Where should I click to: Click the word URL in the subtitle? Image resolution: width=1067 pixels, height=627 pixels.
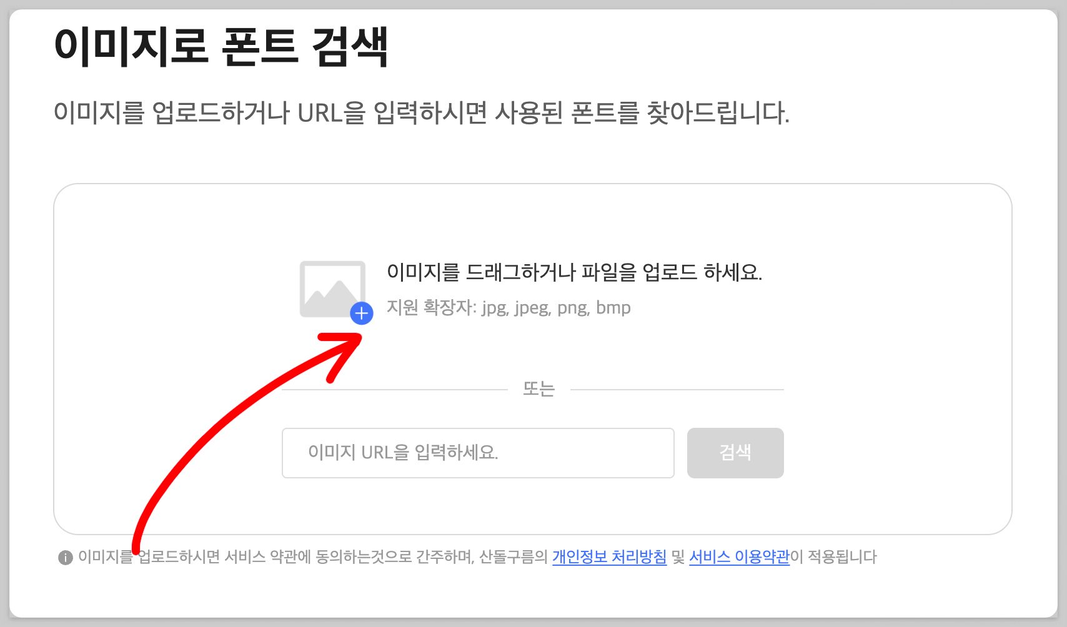(x=322, y=114)
